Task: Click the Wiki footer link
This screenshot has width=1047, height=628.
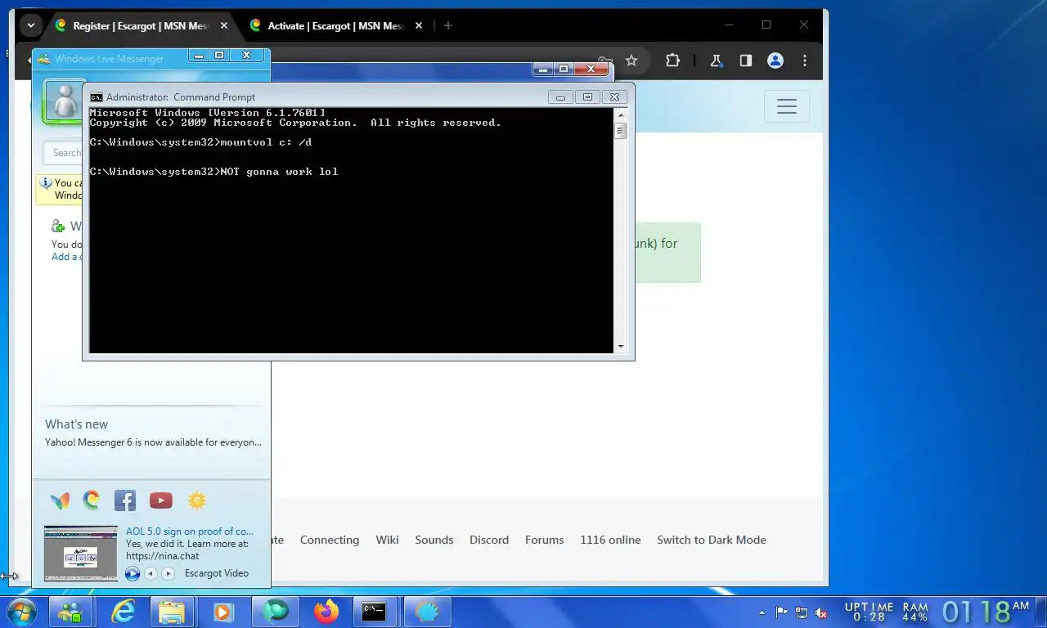Action: [x=387, y=540]
